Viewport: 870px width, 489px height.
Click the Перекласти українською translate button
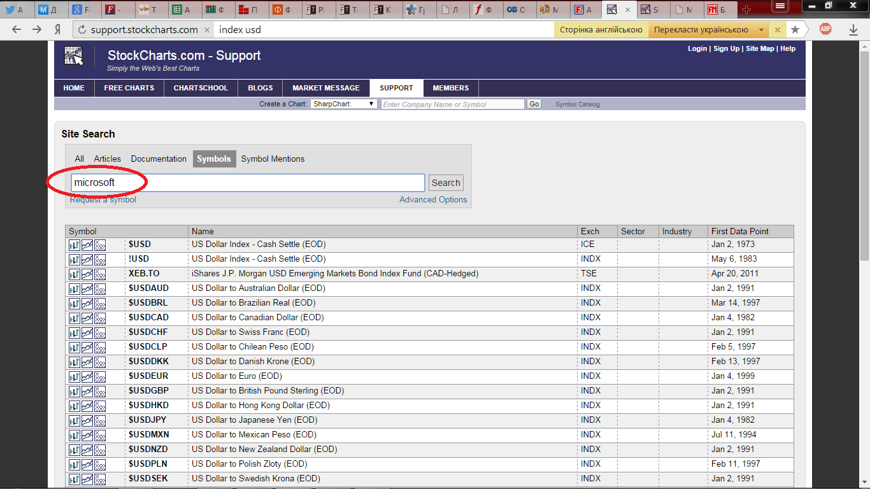(701, 29)
